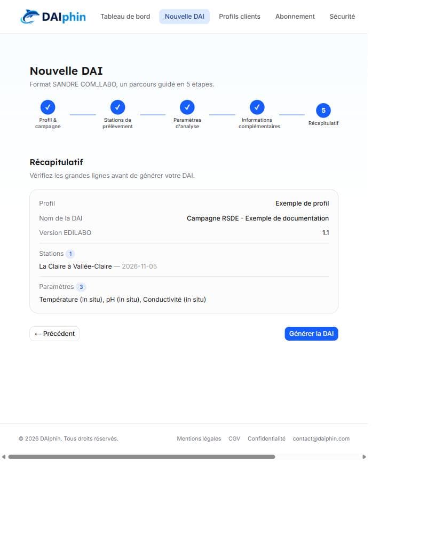Click the Vérifiez les grandes lignes instruction text
427x534 pixels.
click(112, 176)
